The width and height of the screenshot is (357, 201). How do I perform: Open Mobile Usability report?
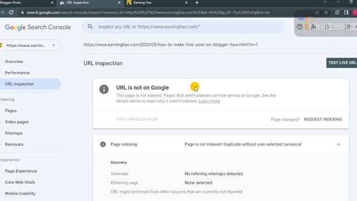(20, 193)
